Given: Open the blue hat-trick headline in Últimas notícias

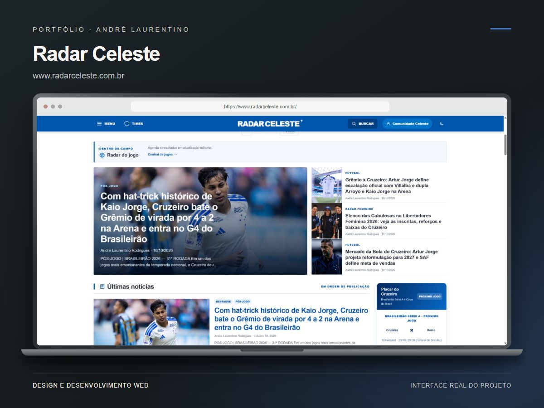Looking at the screenshot, I should (x=291, y=319).
